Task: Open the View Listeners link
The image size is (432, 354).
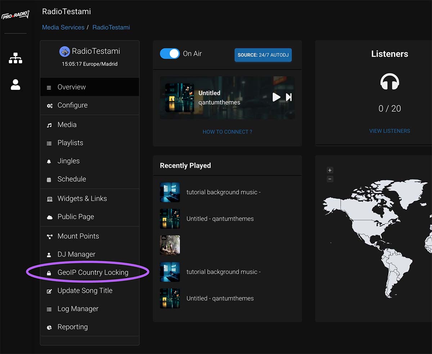Action: coord(390,131)
